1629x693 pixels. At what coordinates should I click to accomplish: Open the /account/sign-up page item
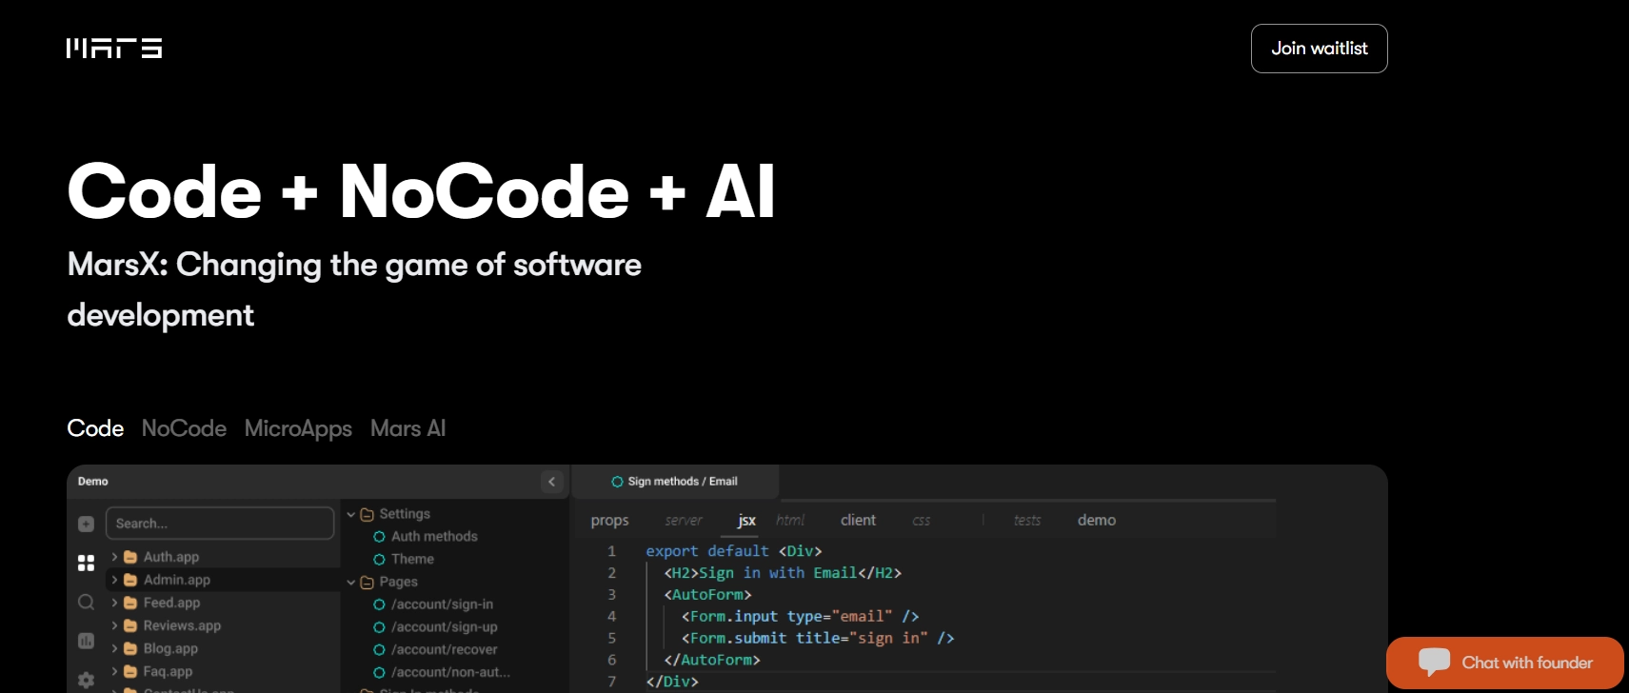coord(444,627)
